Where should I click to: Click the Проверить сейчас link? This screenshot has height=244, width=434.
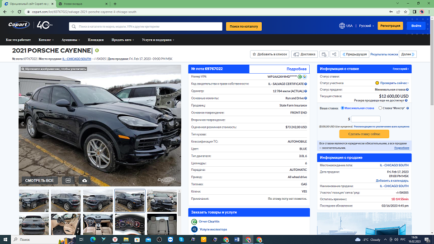[394, 83]
